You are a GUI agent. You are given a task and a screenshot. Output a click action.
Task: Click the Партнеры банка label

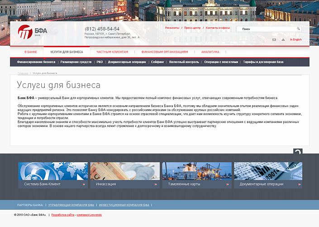30,205
